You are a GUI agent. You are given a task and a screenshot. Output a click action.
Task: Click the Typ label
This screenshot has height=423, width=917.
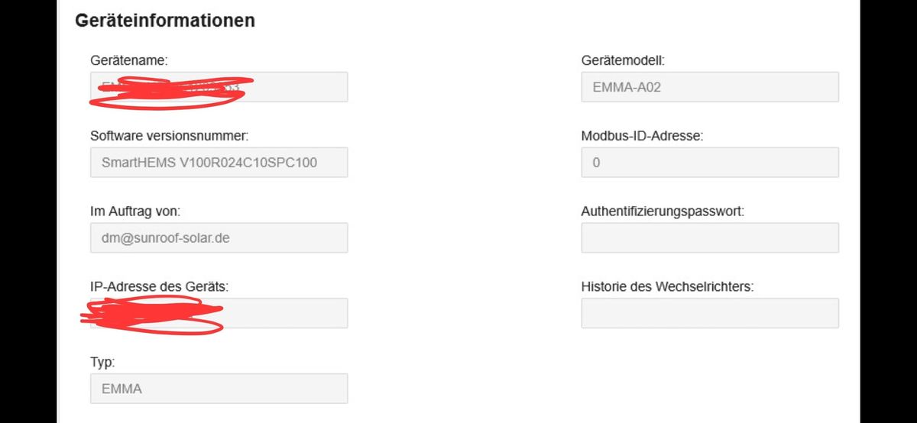click(x=102, y=362)
